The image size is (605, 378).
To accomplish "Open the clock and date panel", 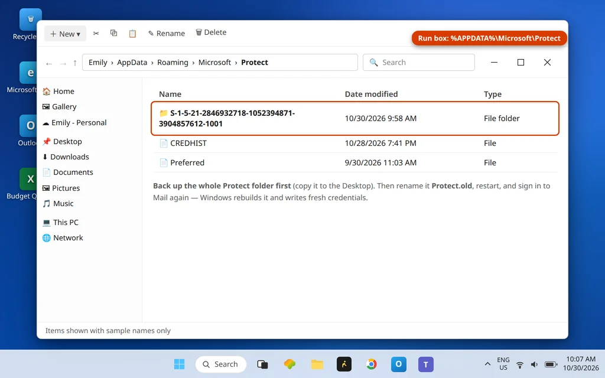I will 581,363.
